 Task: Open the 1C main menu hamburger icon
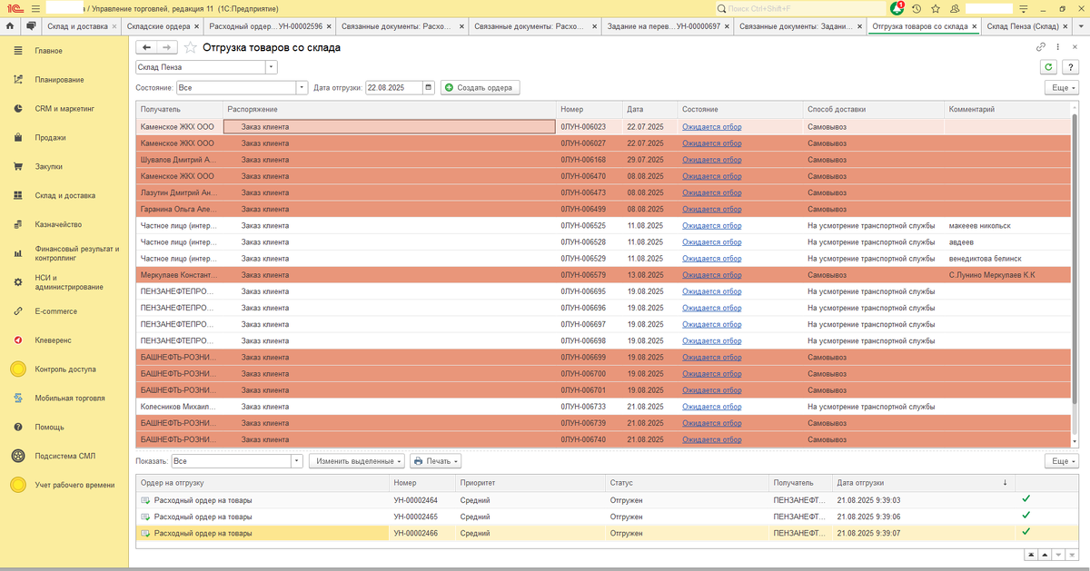pyautogui.click(x=35, y=8)
